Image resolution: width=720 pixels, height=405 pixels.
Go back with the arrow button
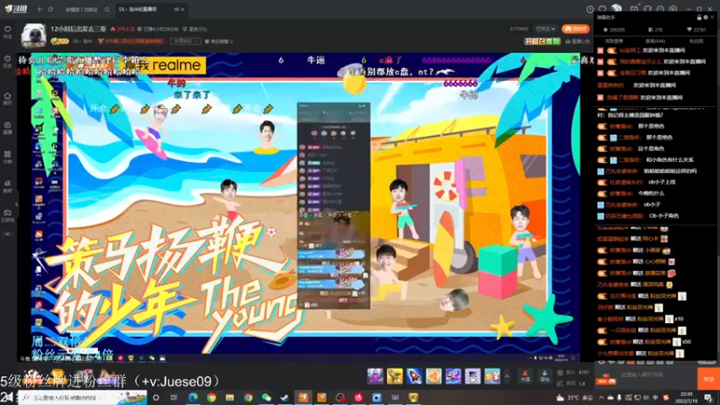(x=40, y=9)
